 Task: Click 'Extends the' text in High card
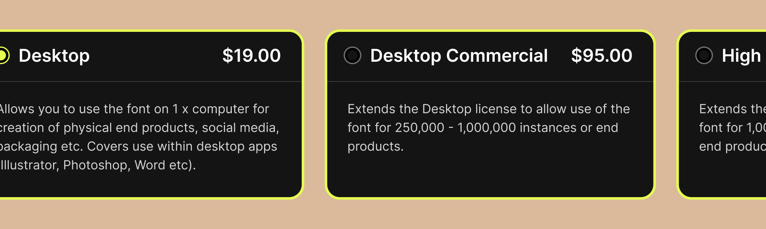pyautogui.click(x=732, y=109)
